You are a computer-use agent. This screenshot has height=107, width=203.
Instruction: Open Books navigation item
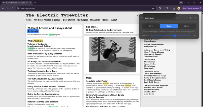pos(105,20)
